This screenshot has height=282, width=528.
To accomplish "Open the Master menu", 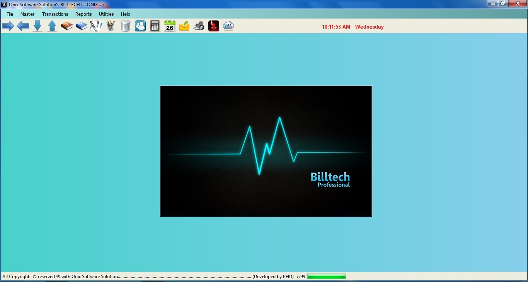I will click(27, 14).
